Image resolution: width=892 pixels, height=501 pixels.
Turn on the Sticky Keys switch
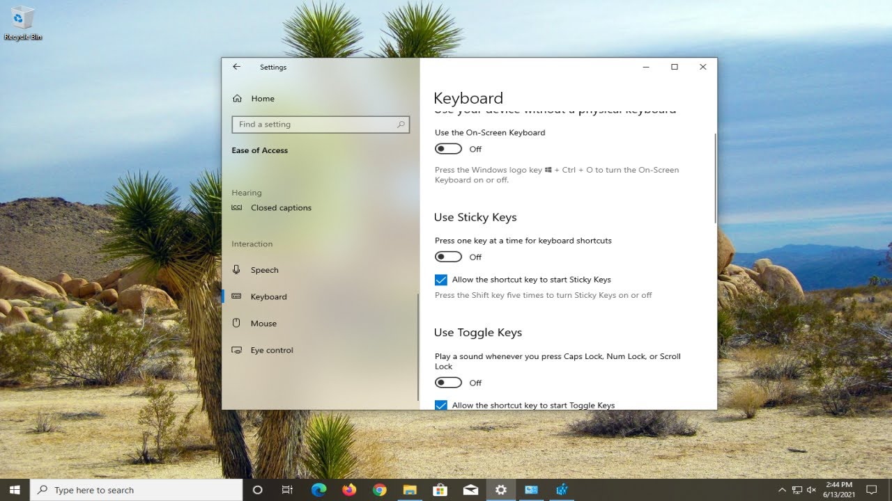pyautogui.click(x=448, y=257)
